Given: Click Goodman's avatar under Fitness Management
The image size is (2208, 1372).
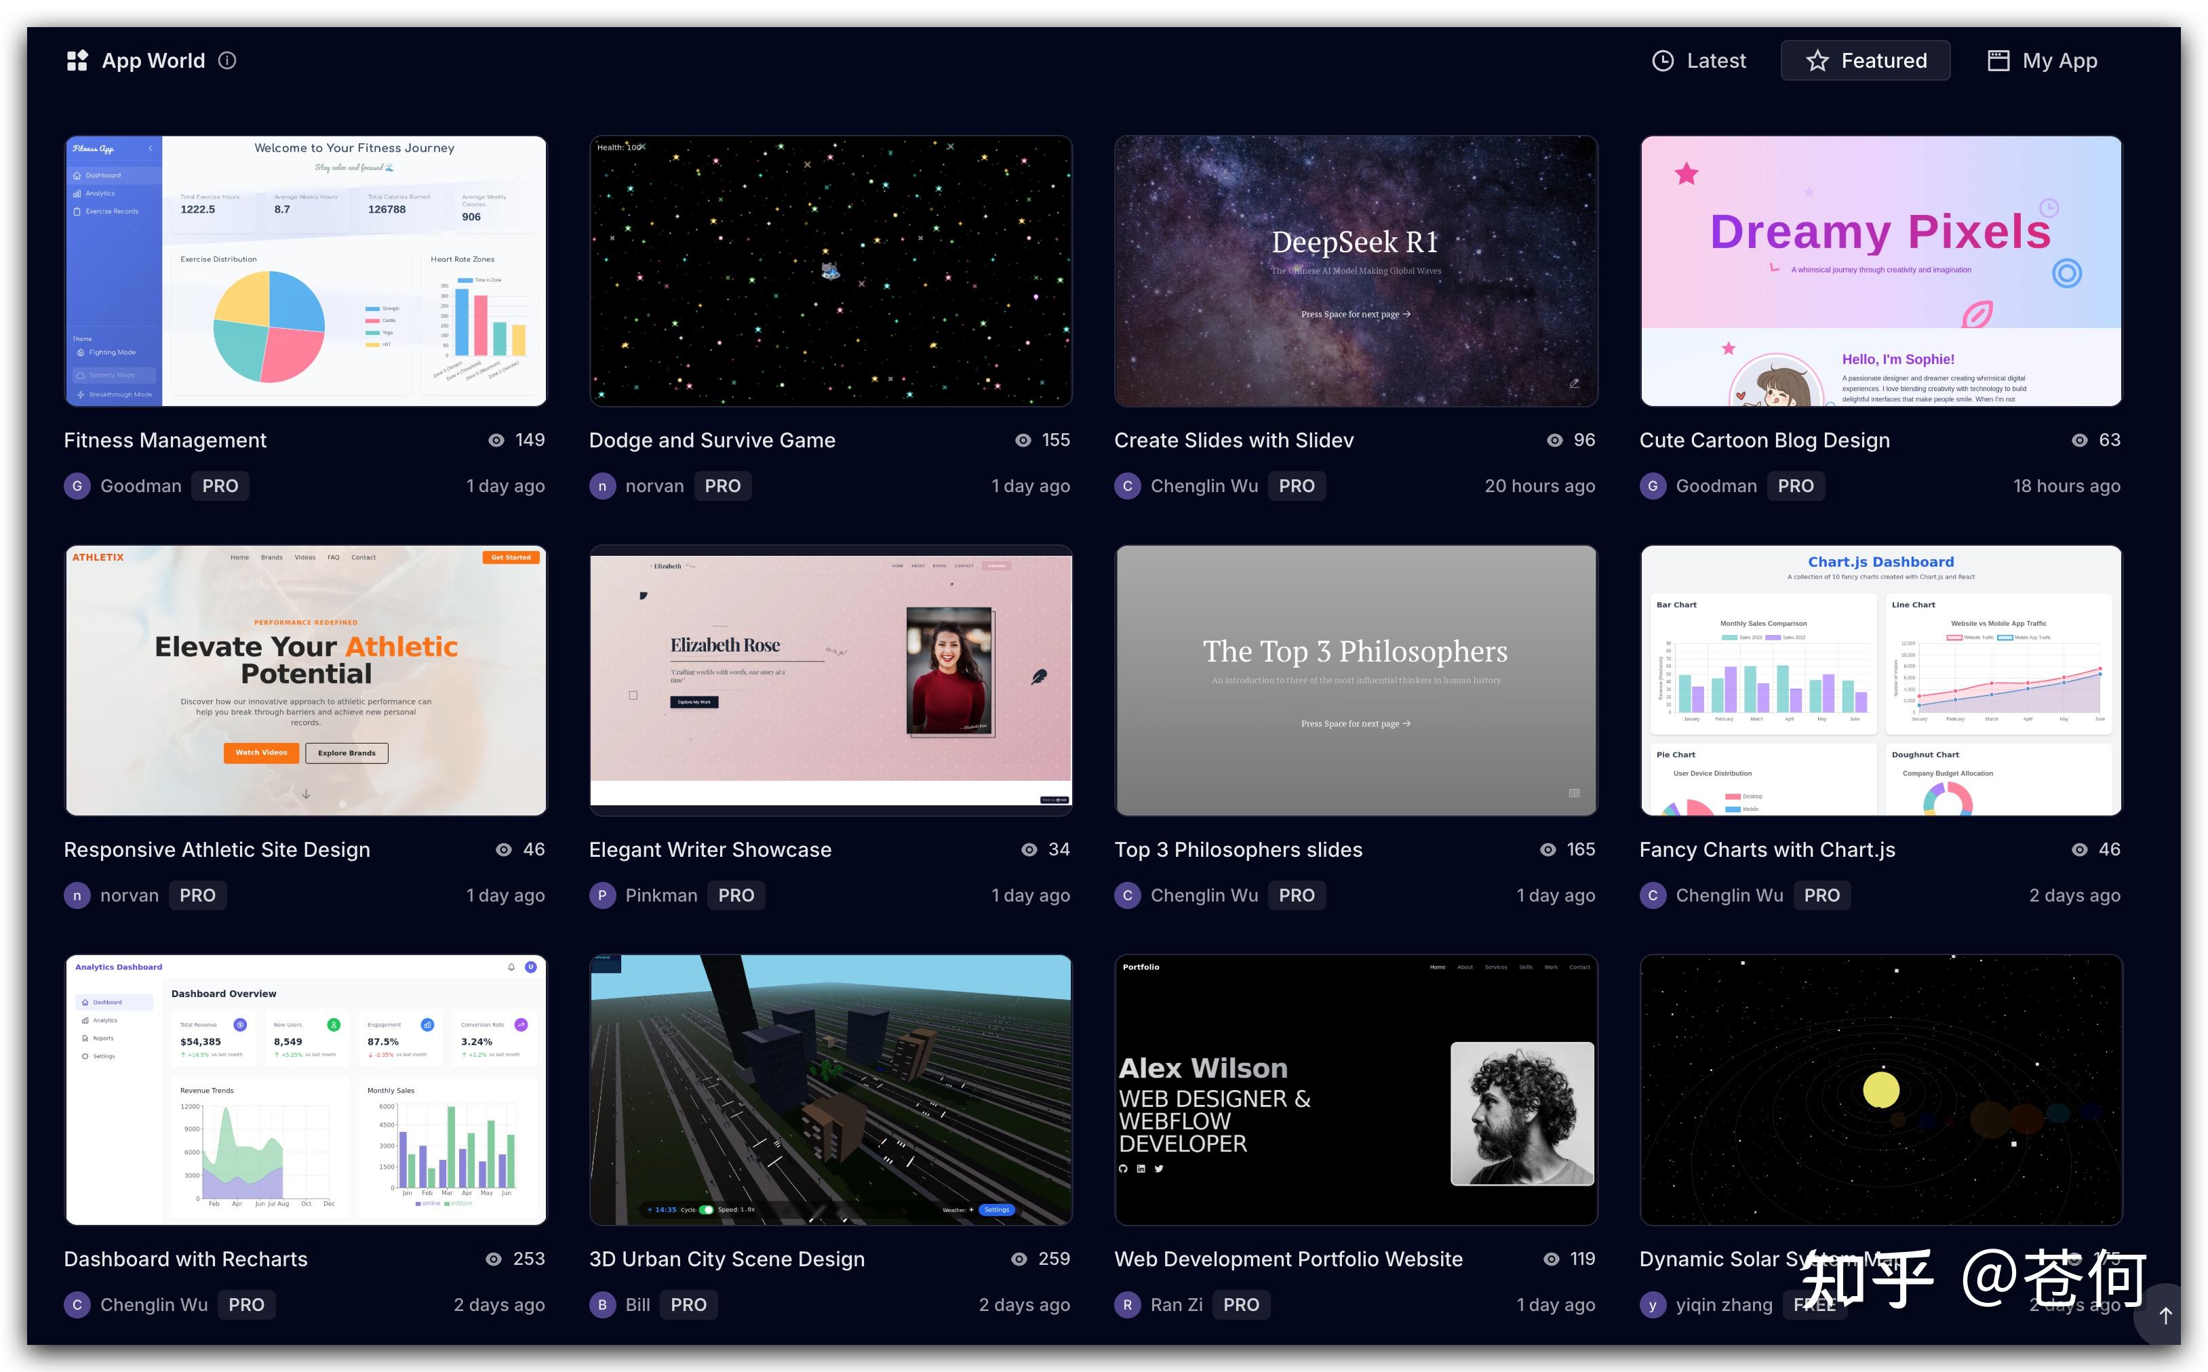Looking at the screenshot, I should [x=77, y=487].
